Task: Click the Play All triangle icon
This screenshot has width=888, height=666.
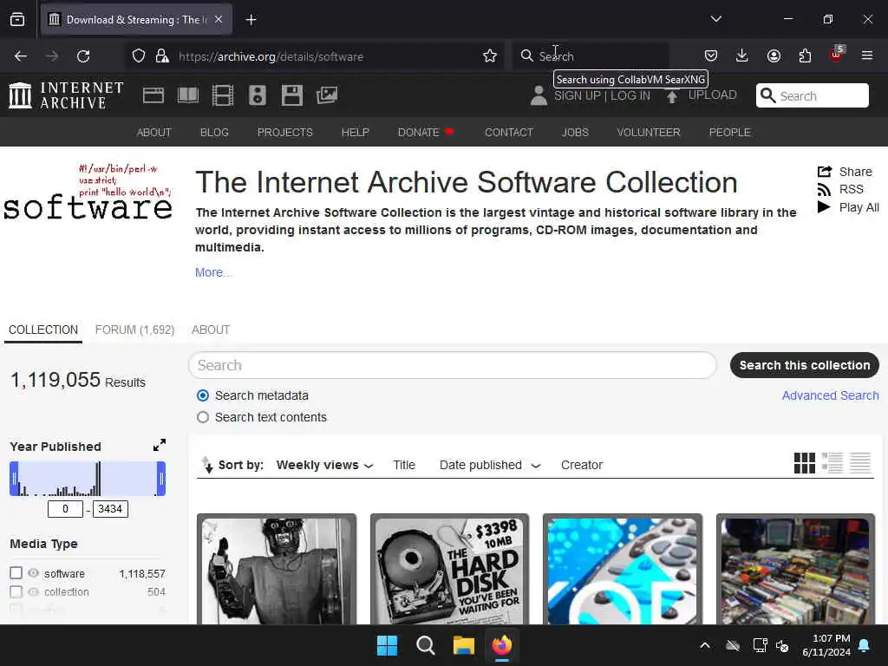Action: coord(824,207)
